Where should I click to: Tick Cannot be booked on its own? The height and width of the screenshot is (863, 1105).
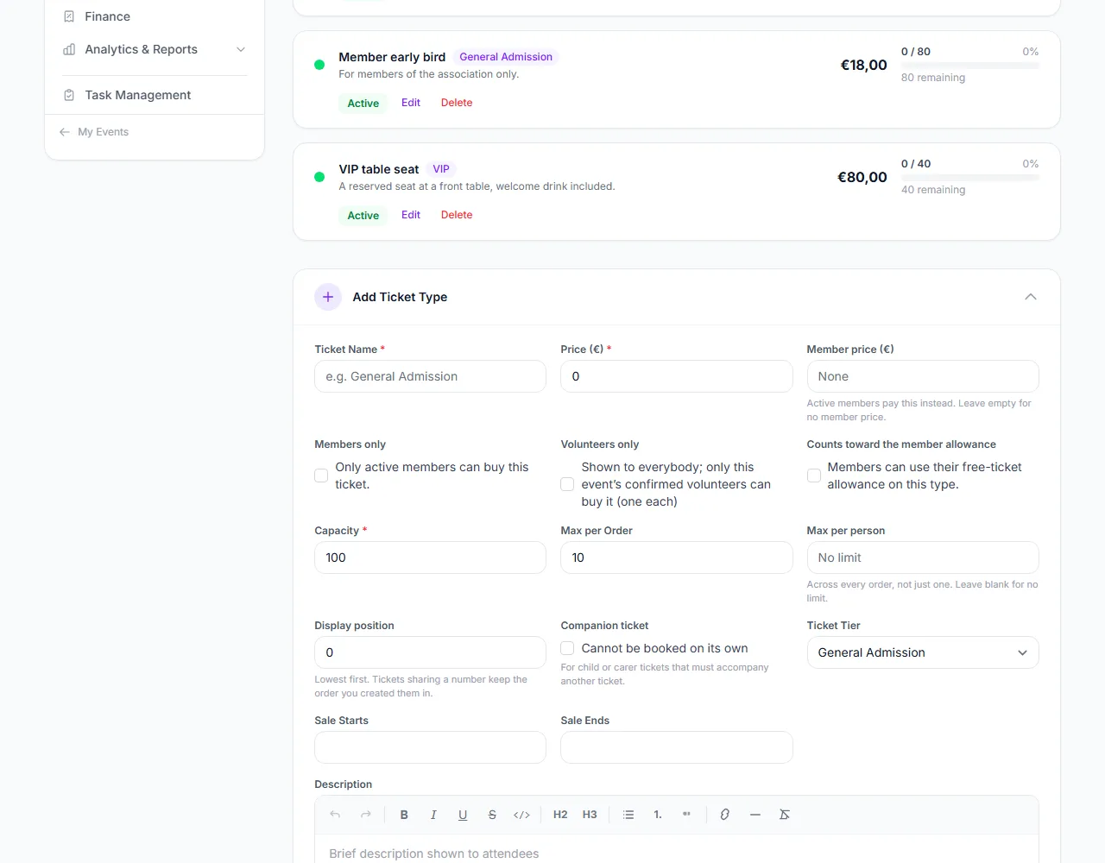click(567, 648)
